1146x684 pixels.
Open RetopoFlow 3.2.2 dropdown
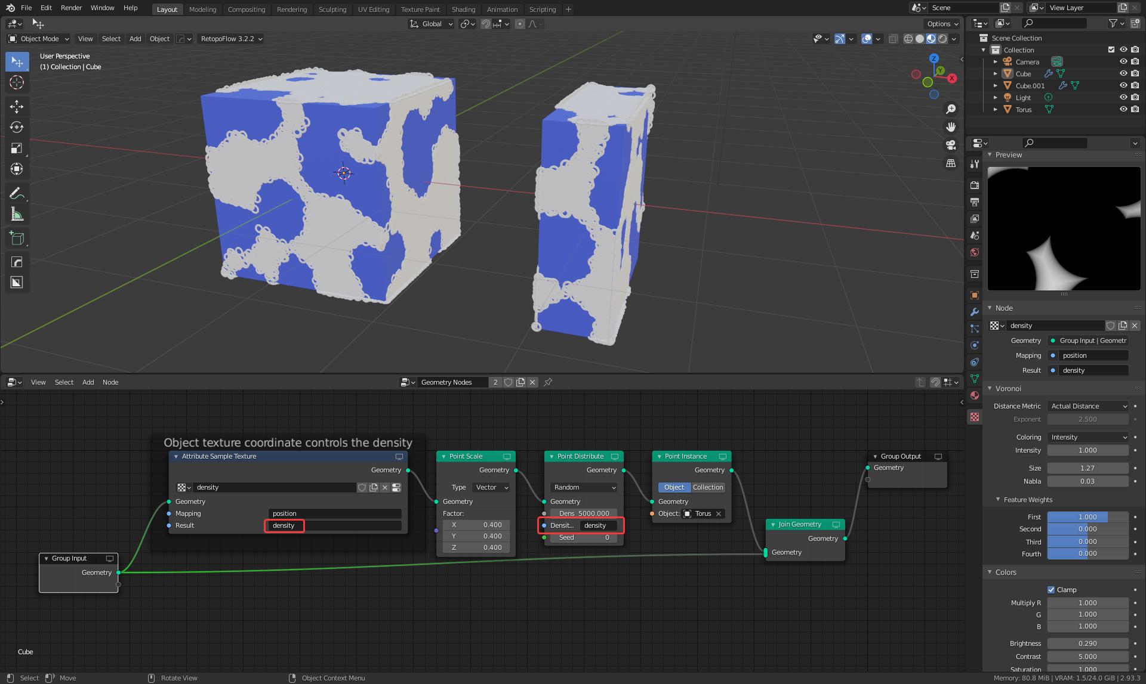pyautogui.click(x=231, y=39)
